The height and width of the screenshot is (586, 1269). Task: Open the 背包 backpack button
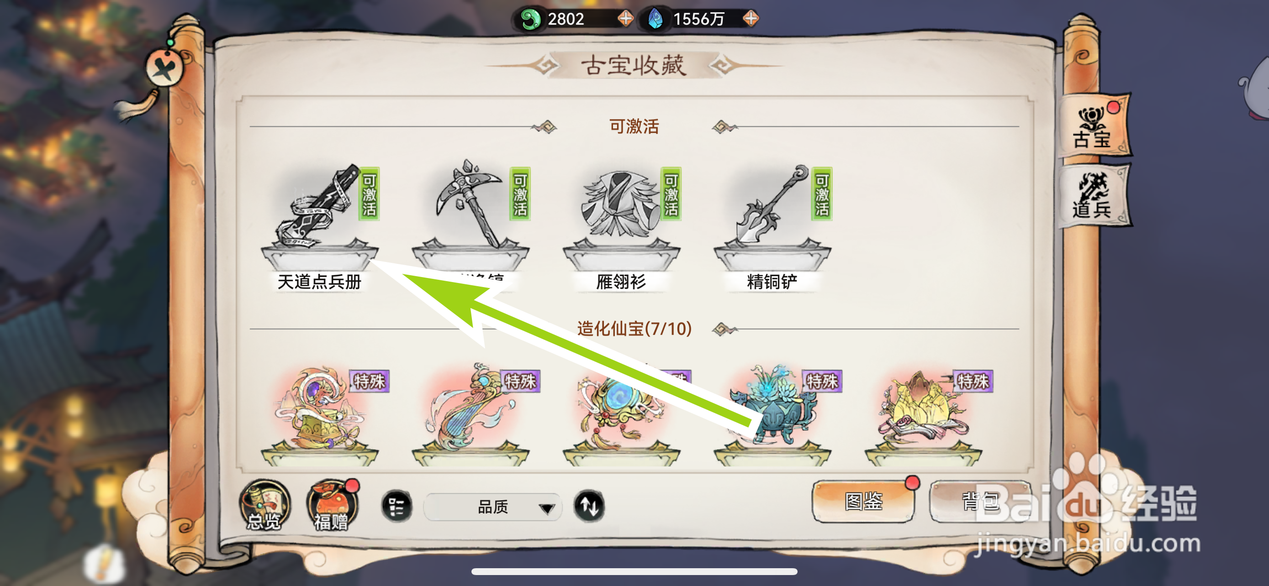point(980,502)
